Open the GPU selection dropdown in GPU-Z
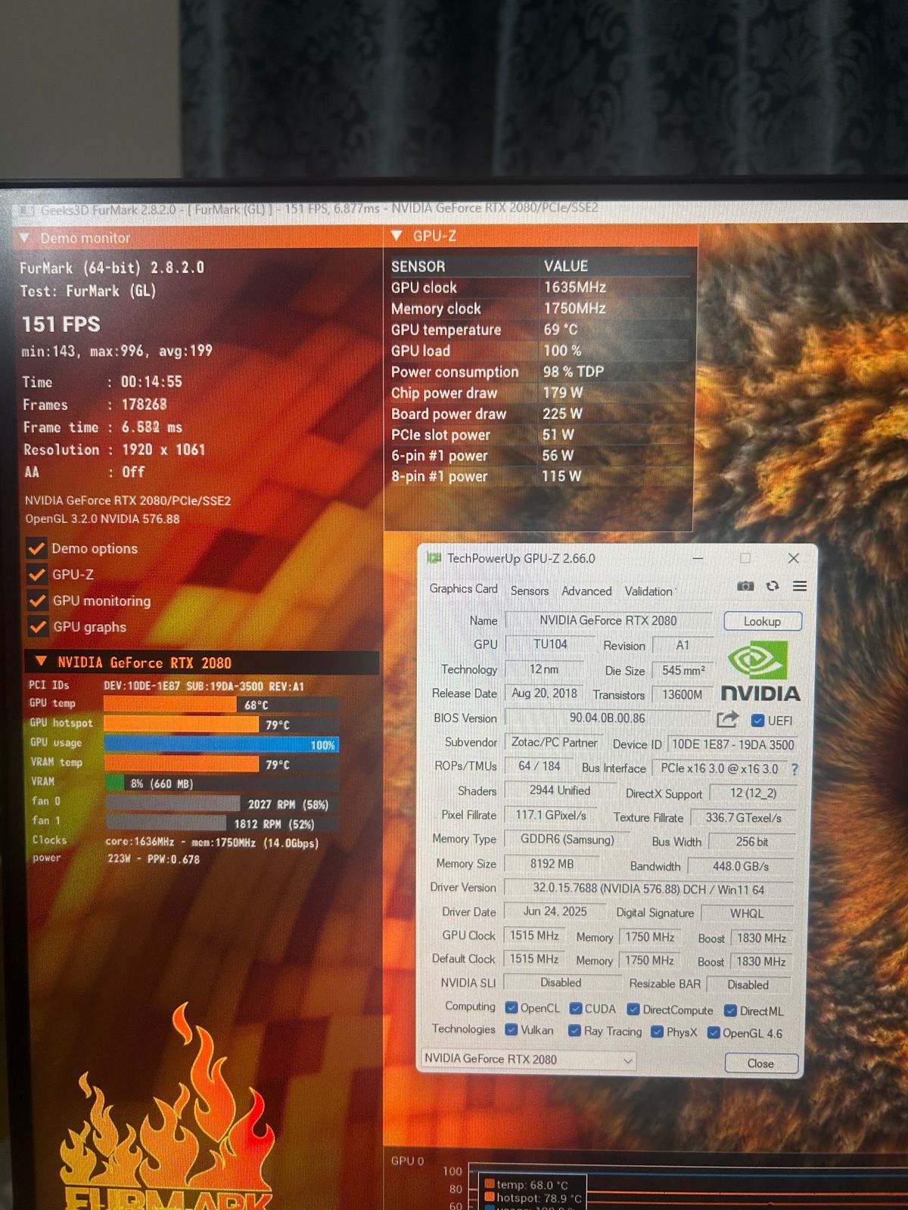This screenshot has width=908, height=1210. (527, 1059)
